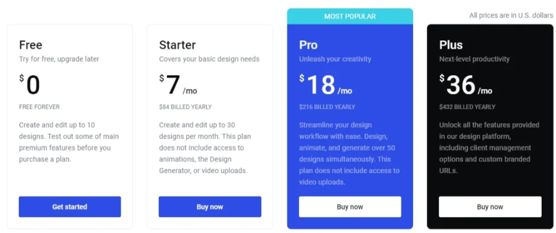Click Get started on the Free plan
The height and width of the screenshot is (233, 556).
(x=69, y=206)
